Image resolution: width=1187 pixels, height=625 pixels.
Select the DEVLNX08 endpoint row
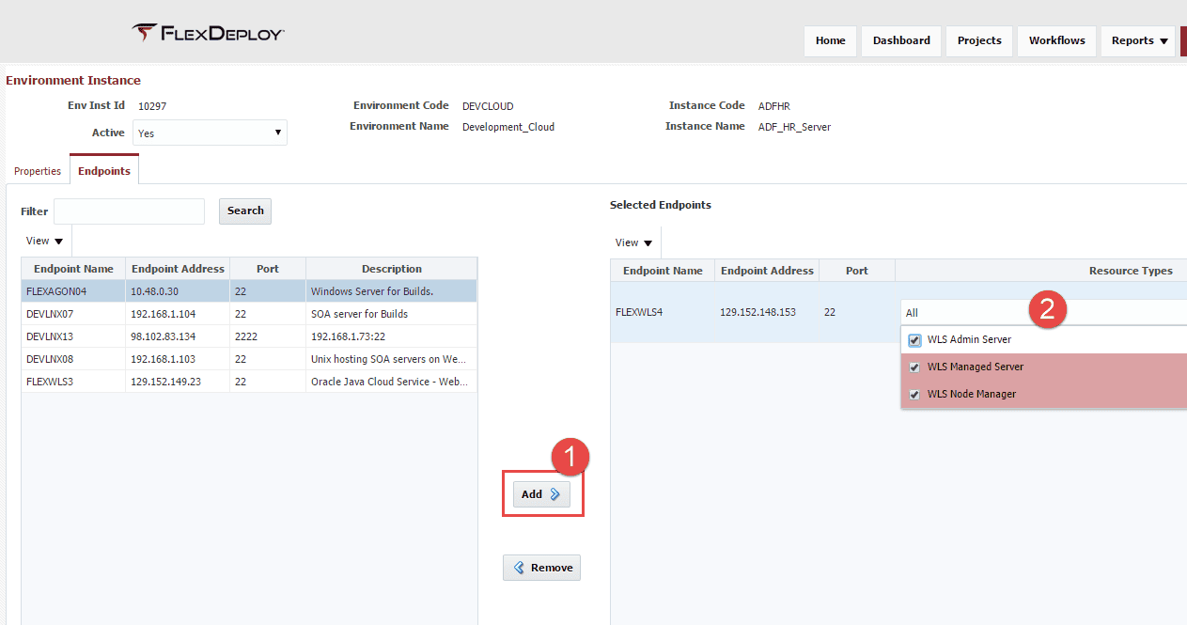(x=249, y=359)
